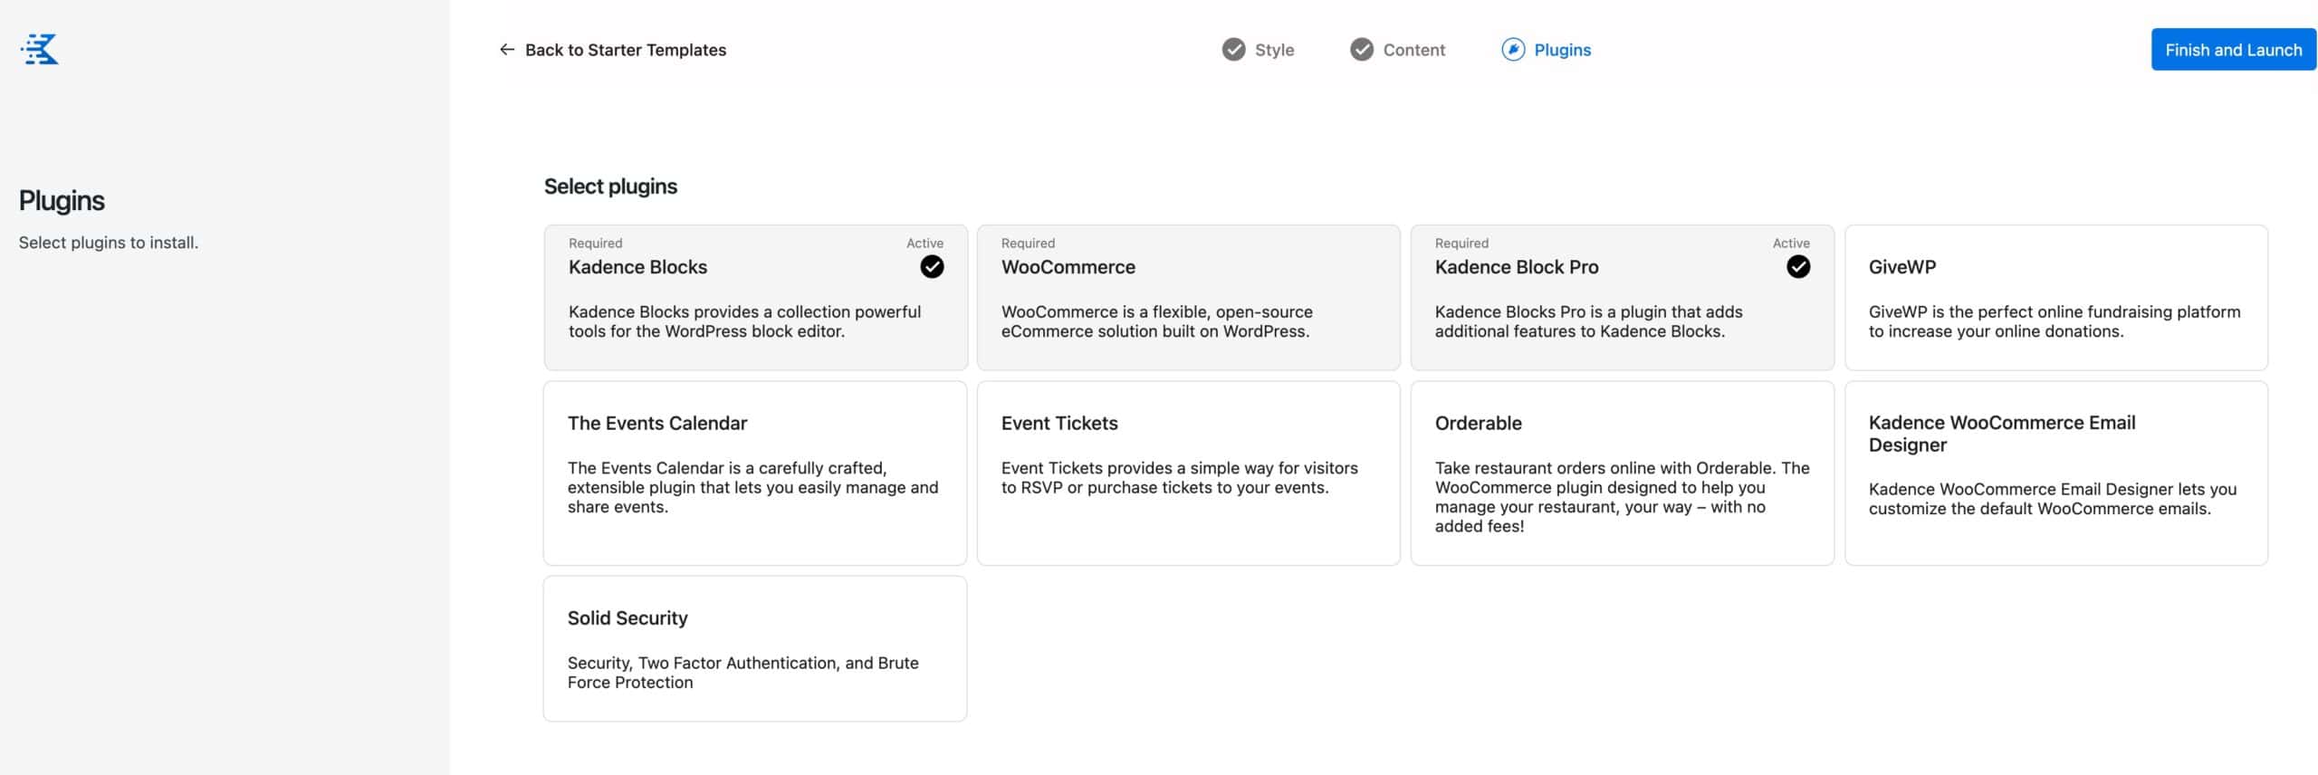The width and height of the screenshot is (2318, 775).
Task: Click the Content step checkmark icon
Action: [1362, 50]
